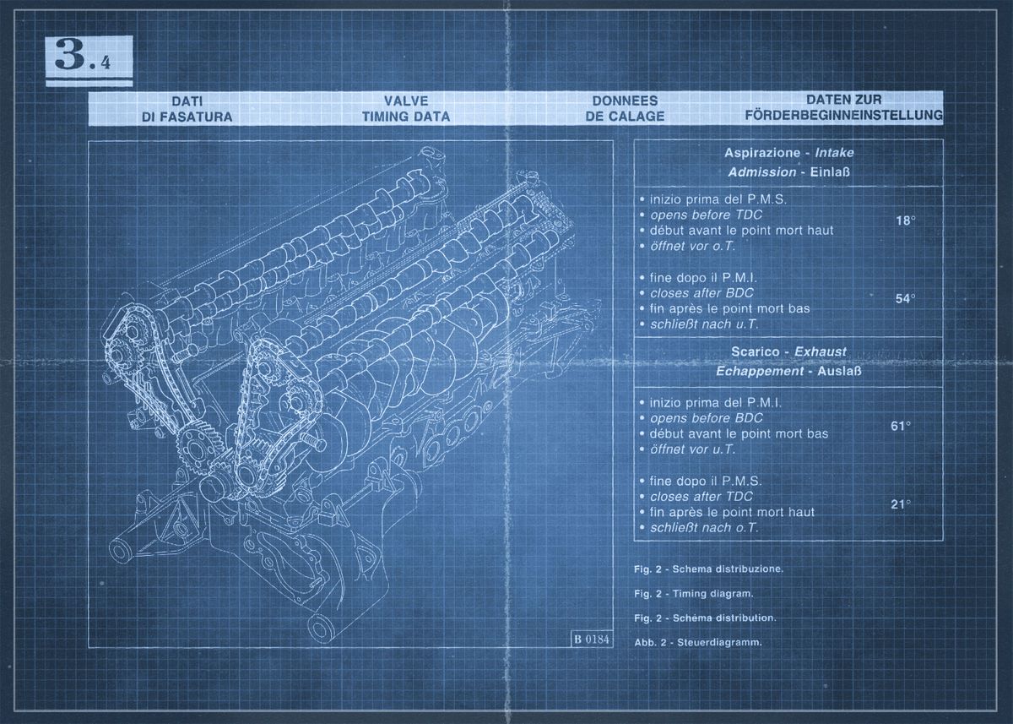Select the B 0184 drawing reference label
Image resolution: width=1013 pixels, height=724 pixels.
592,640
